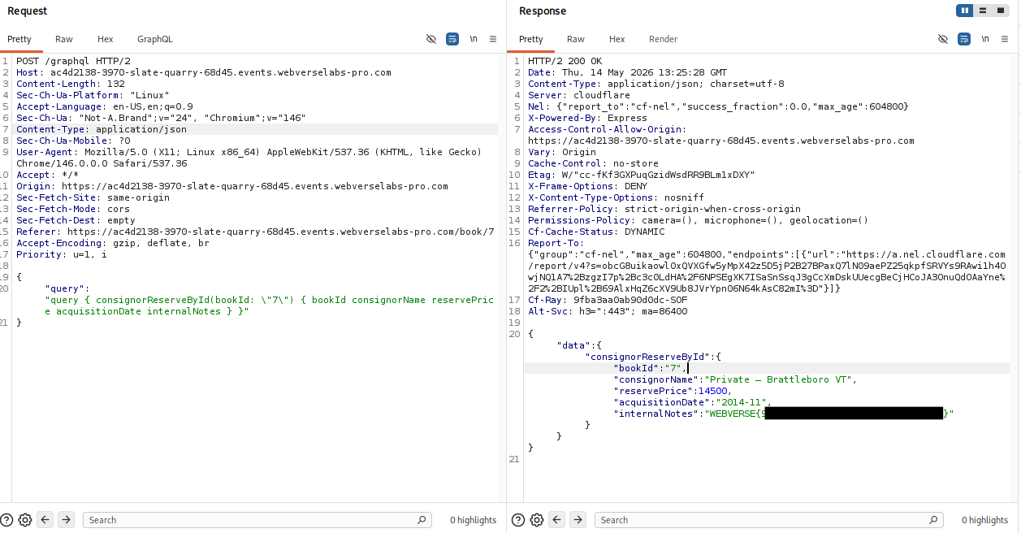This screenshot has width=1021, height=533.
Task: Click the 'HTTP/2 200 OK' status line
Action: pyautogui.click(x=565, y=61)
